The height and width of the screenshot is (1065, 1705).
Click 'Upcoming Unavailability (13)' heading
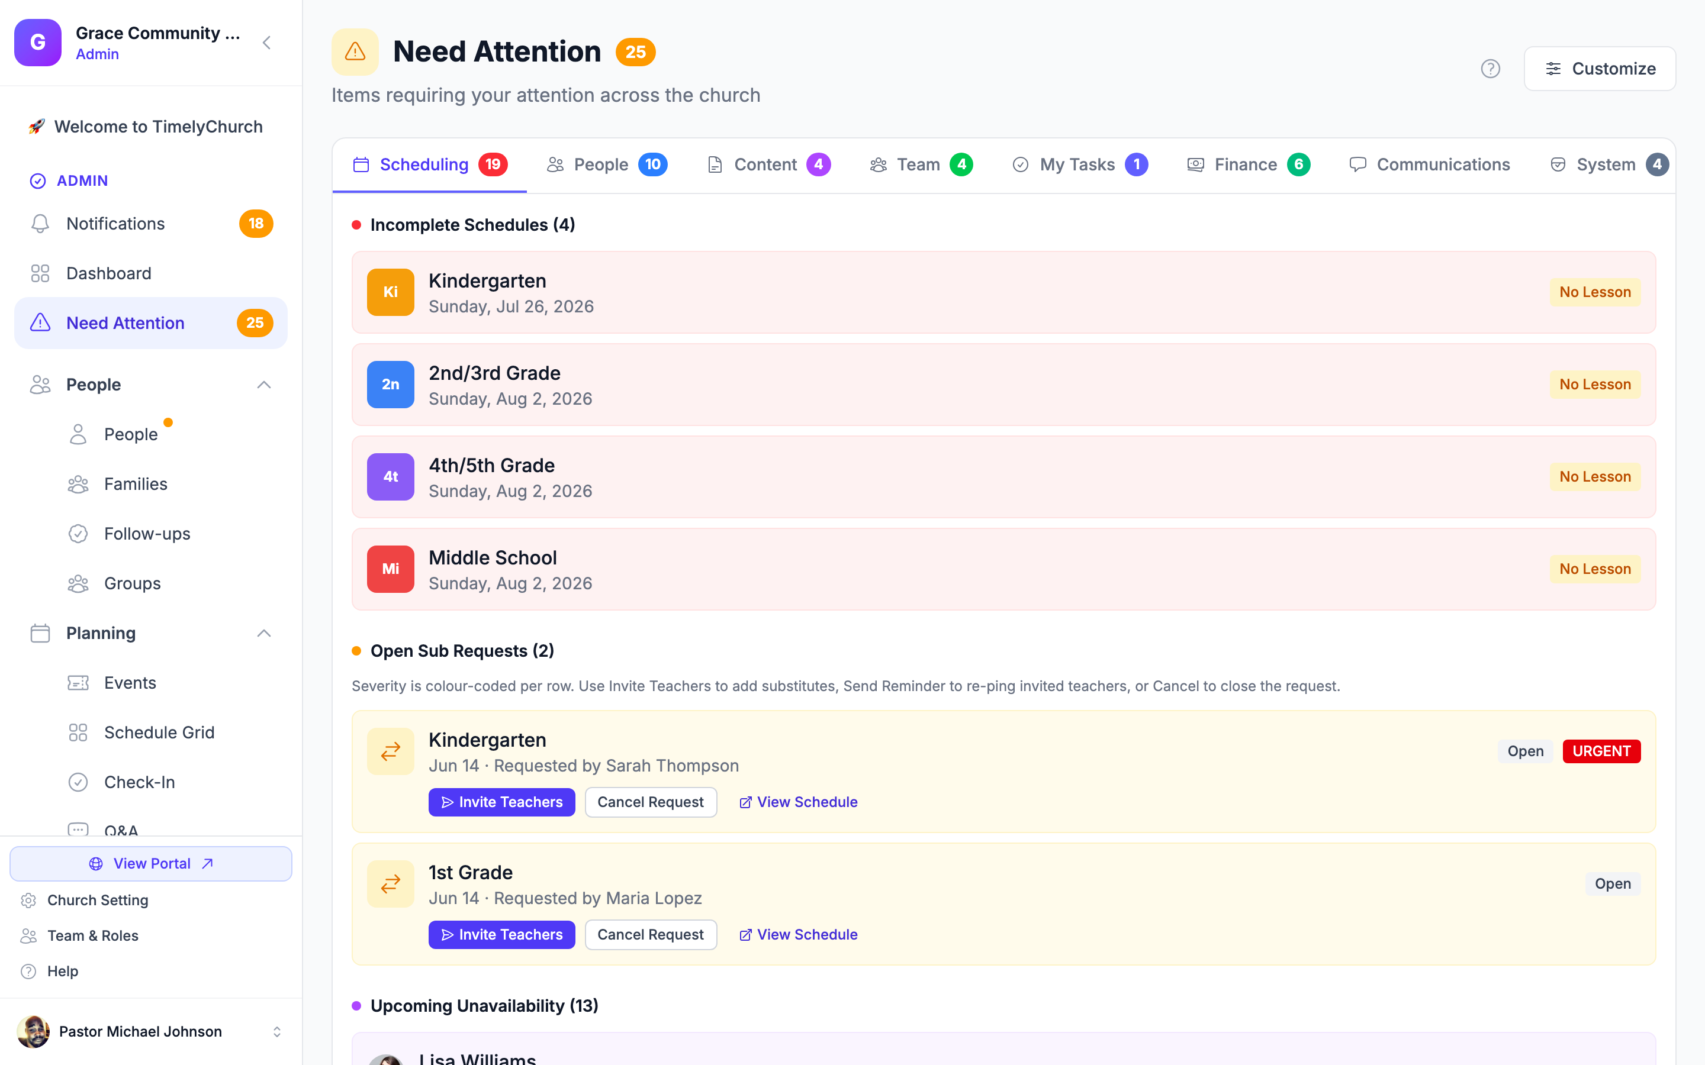[x=484, y=1005]
